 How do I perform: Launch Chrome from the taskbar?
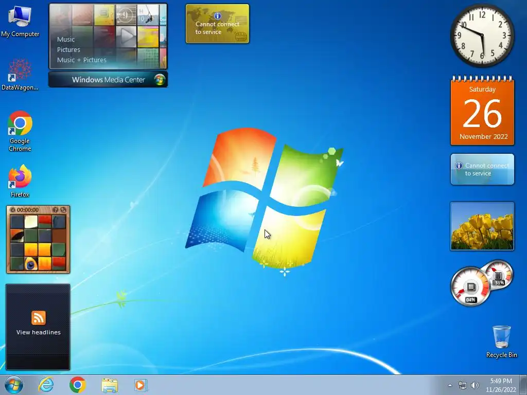(78, 385)
